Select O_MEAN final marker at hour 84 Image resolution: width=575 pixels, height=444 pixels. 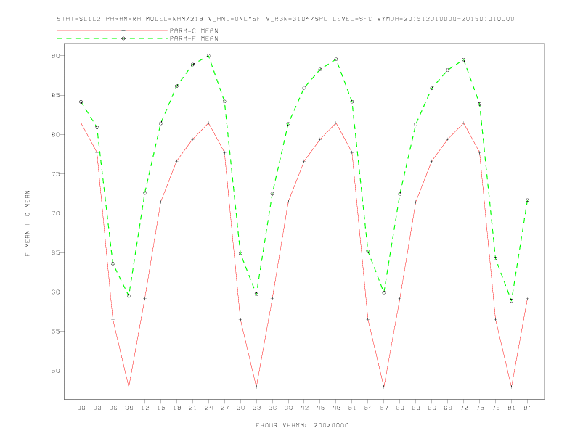tap(527, 299)
